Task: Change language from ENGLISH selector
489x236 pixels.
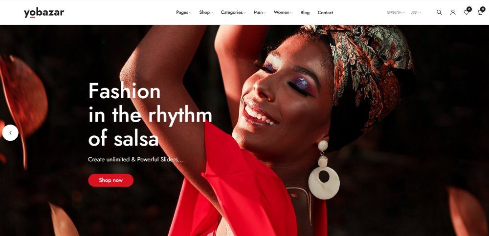Action: pyautogui.click(x=396, y=13)
